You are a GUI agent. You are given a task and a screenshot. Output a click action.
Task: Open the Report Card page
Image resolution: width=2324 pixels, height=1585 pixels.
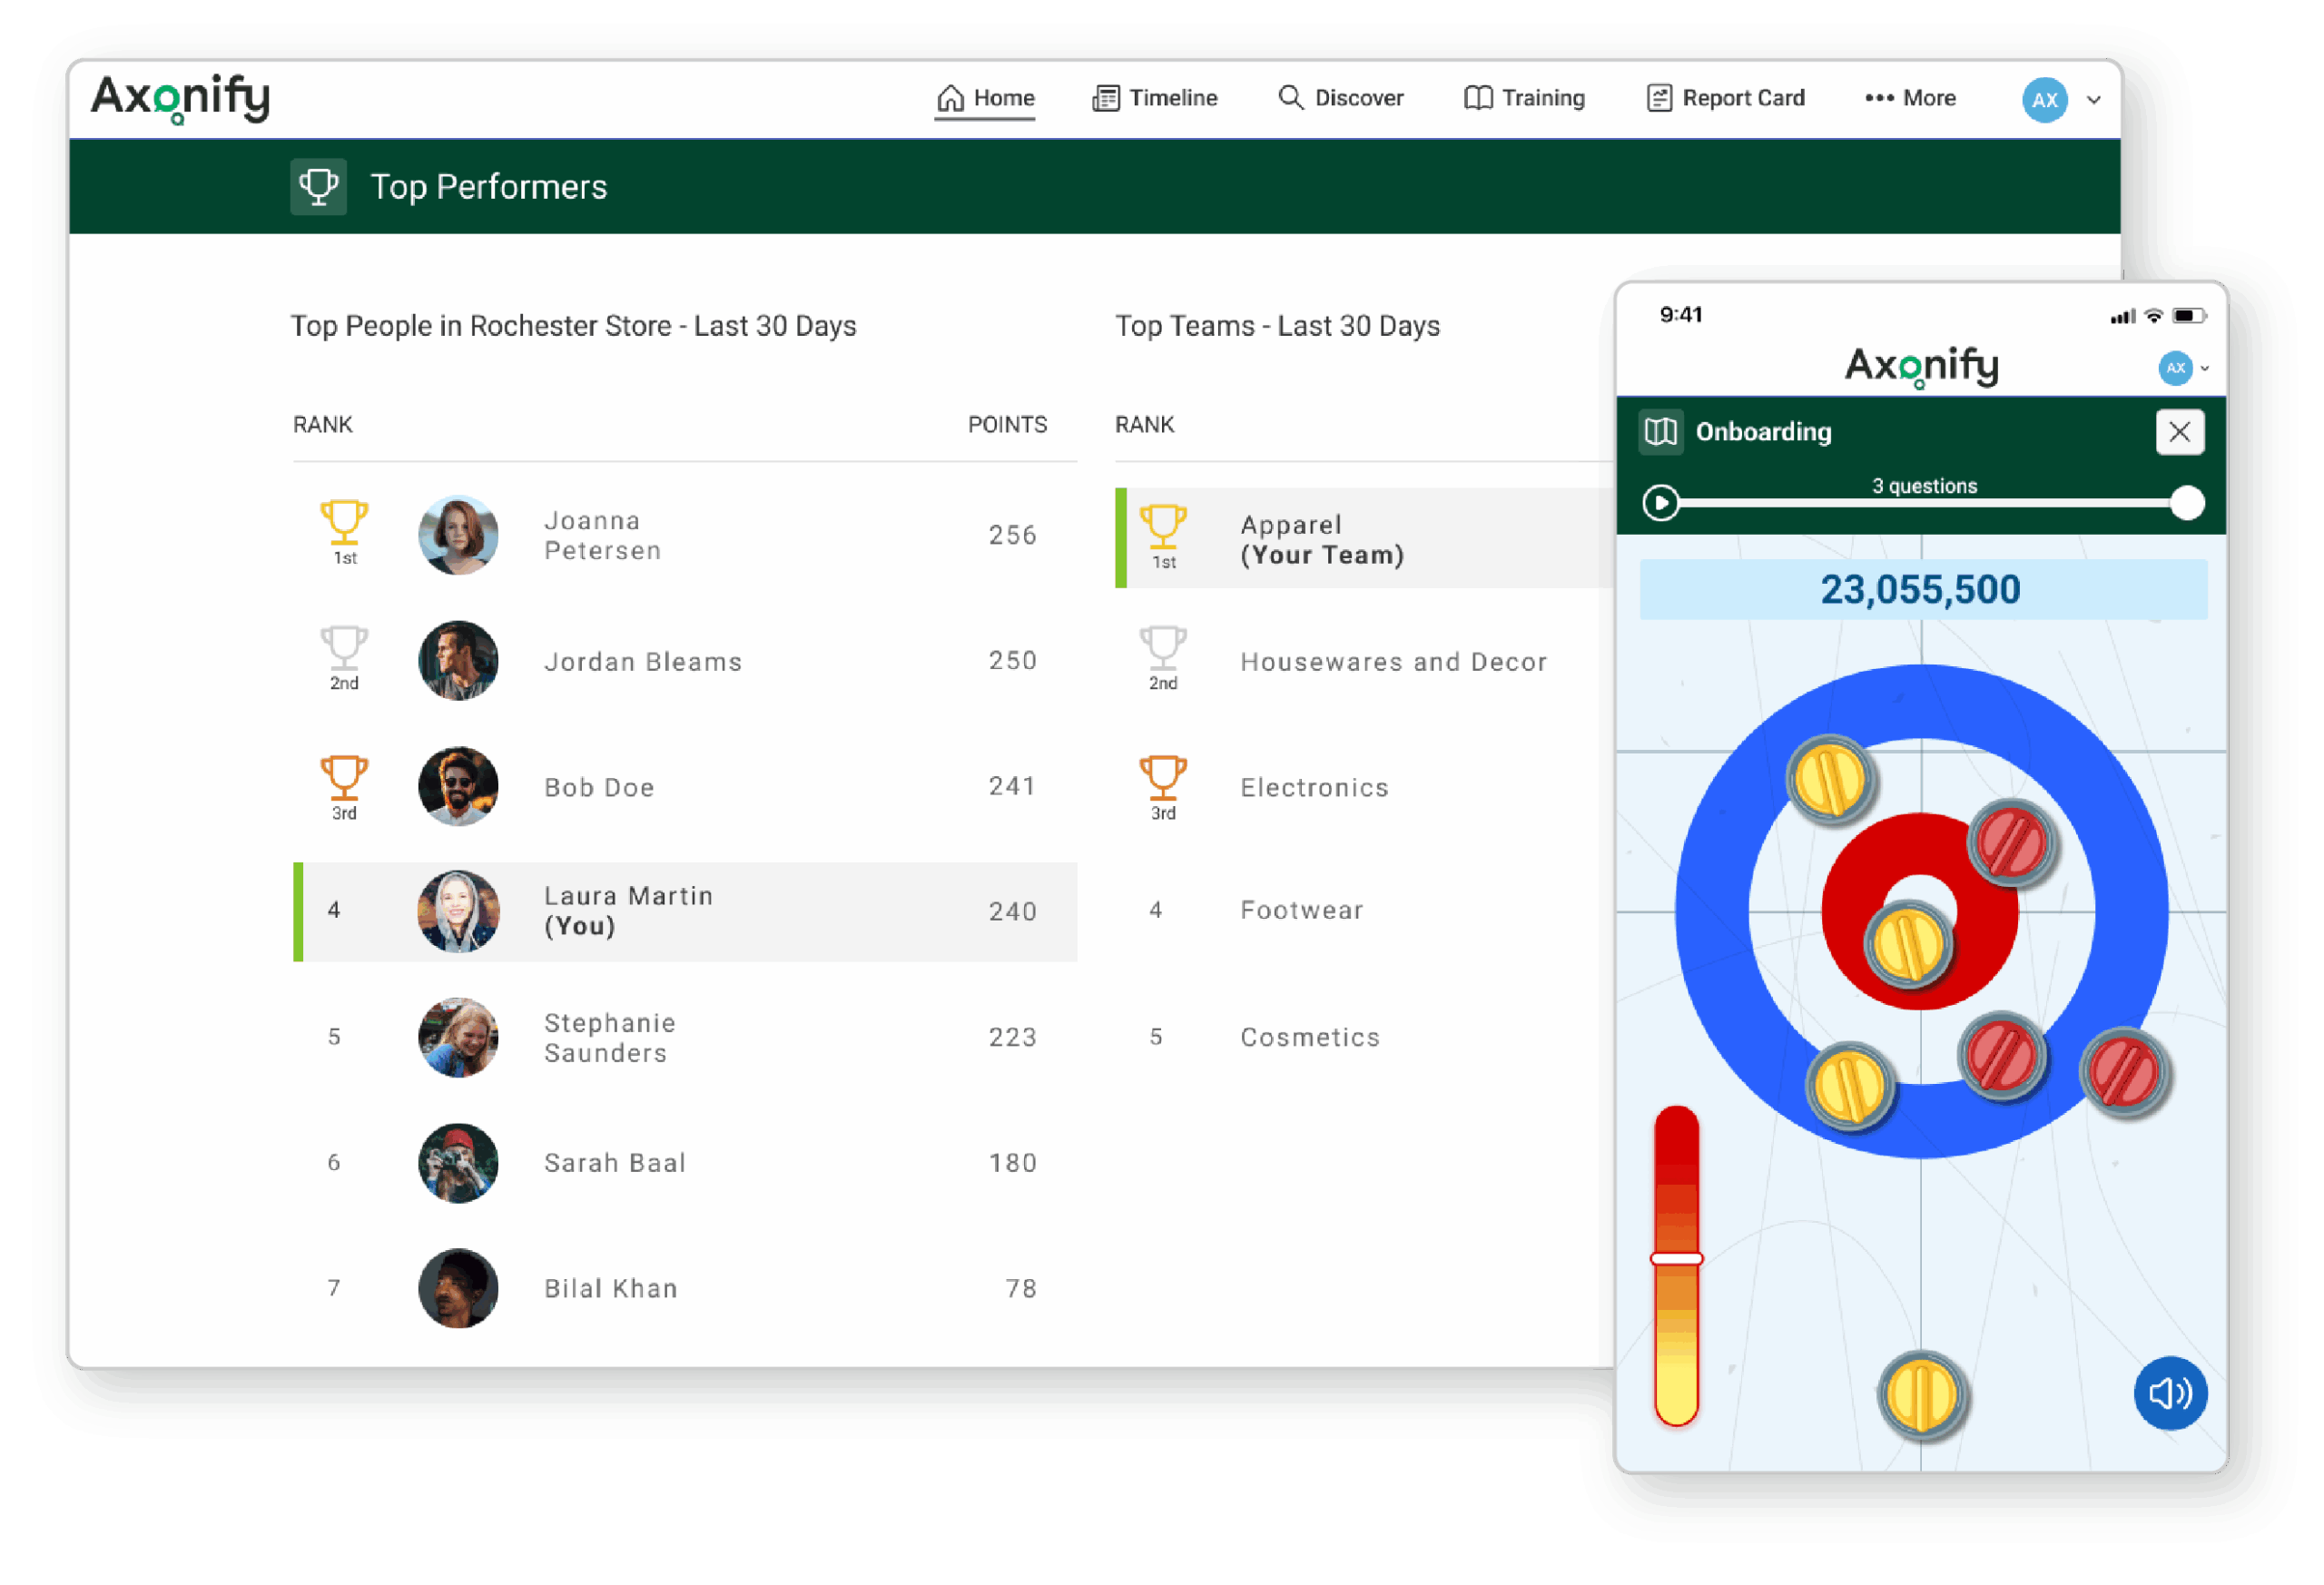point(1725,98)
